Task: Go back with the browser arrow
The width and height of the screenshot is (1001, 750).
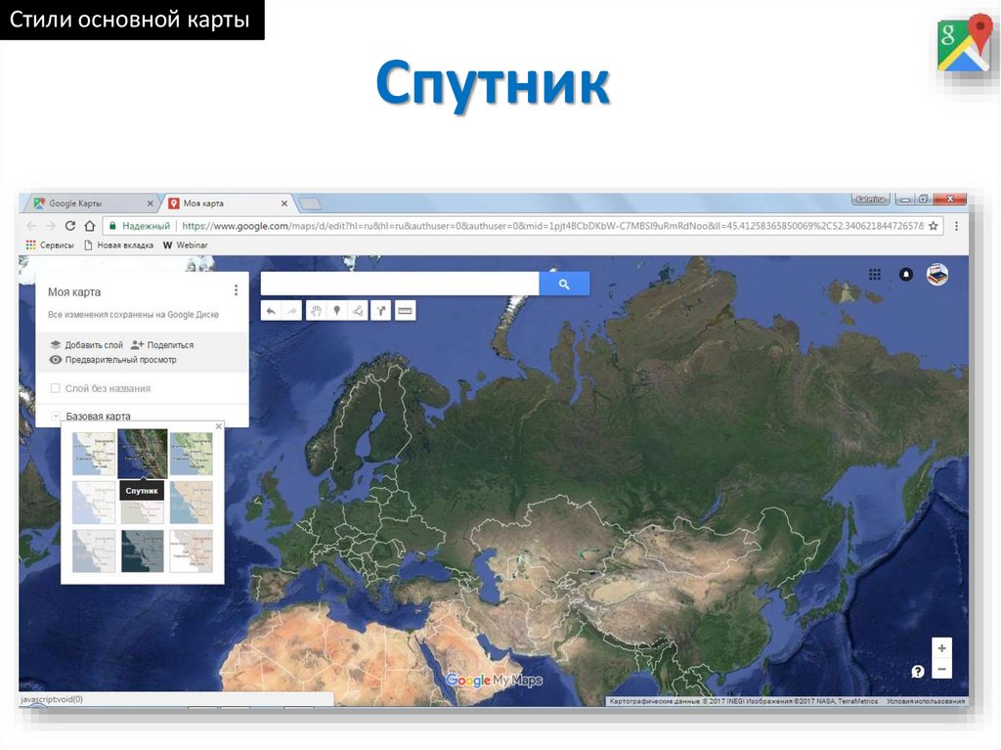Action: (x=31, y=226)
